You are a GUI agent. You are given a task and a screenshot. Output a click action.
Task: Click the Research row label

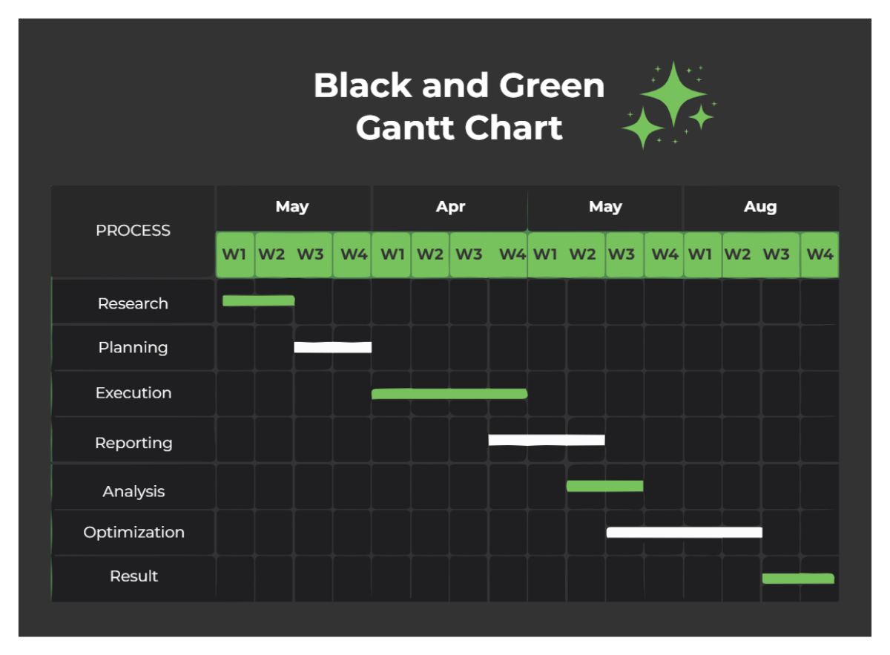133,303
